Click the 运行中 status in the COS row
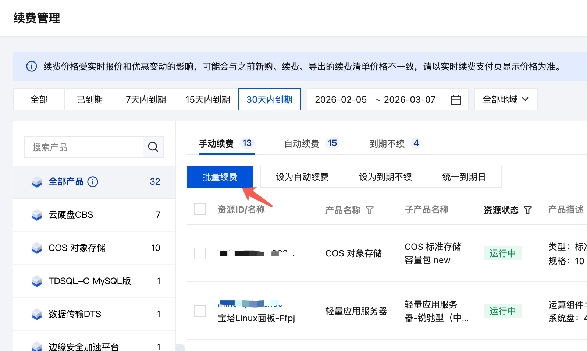This screenshot has height=351, width=587. [503, 253]
